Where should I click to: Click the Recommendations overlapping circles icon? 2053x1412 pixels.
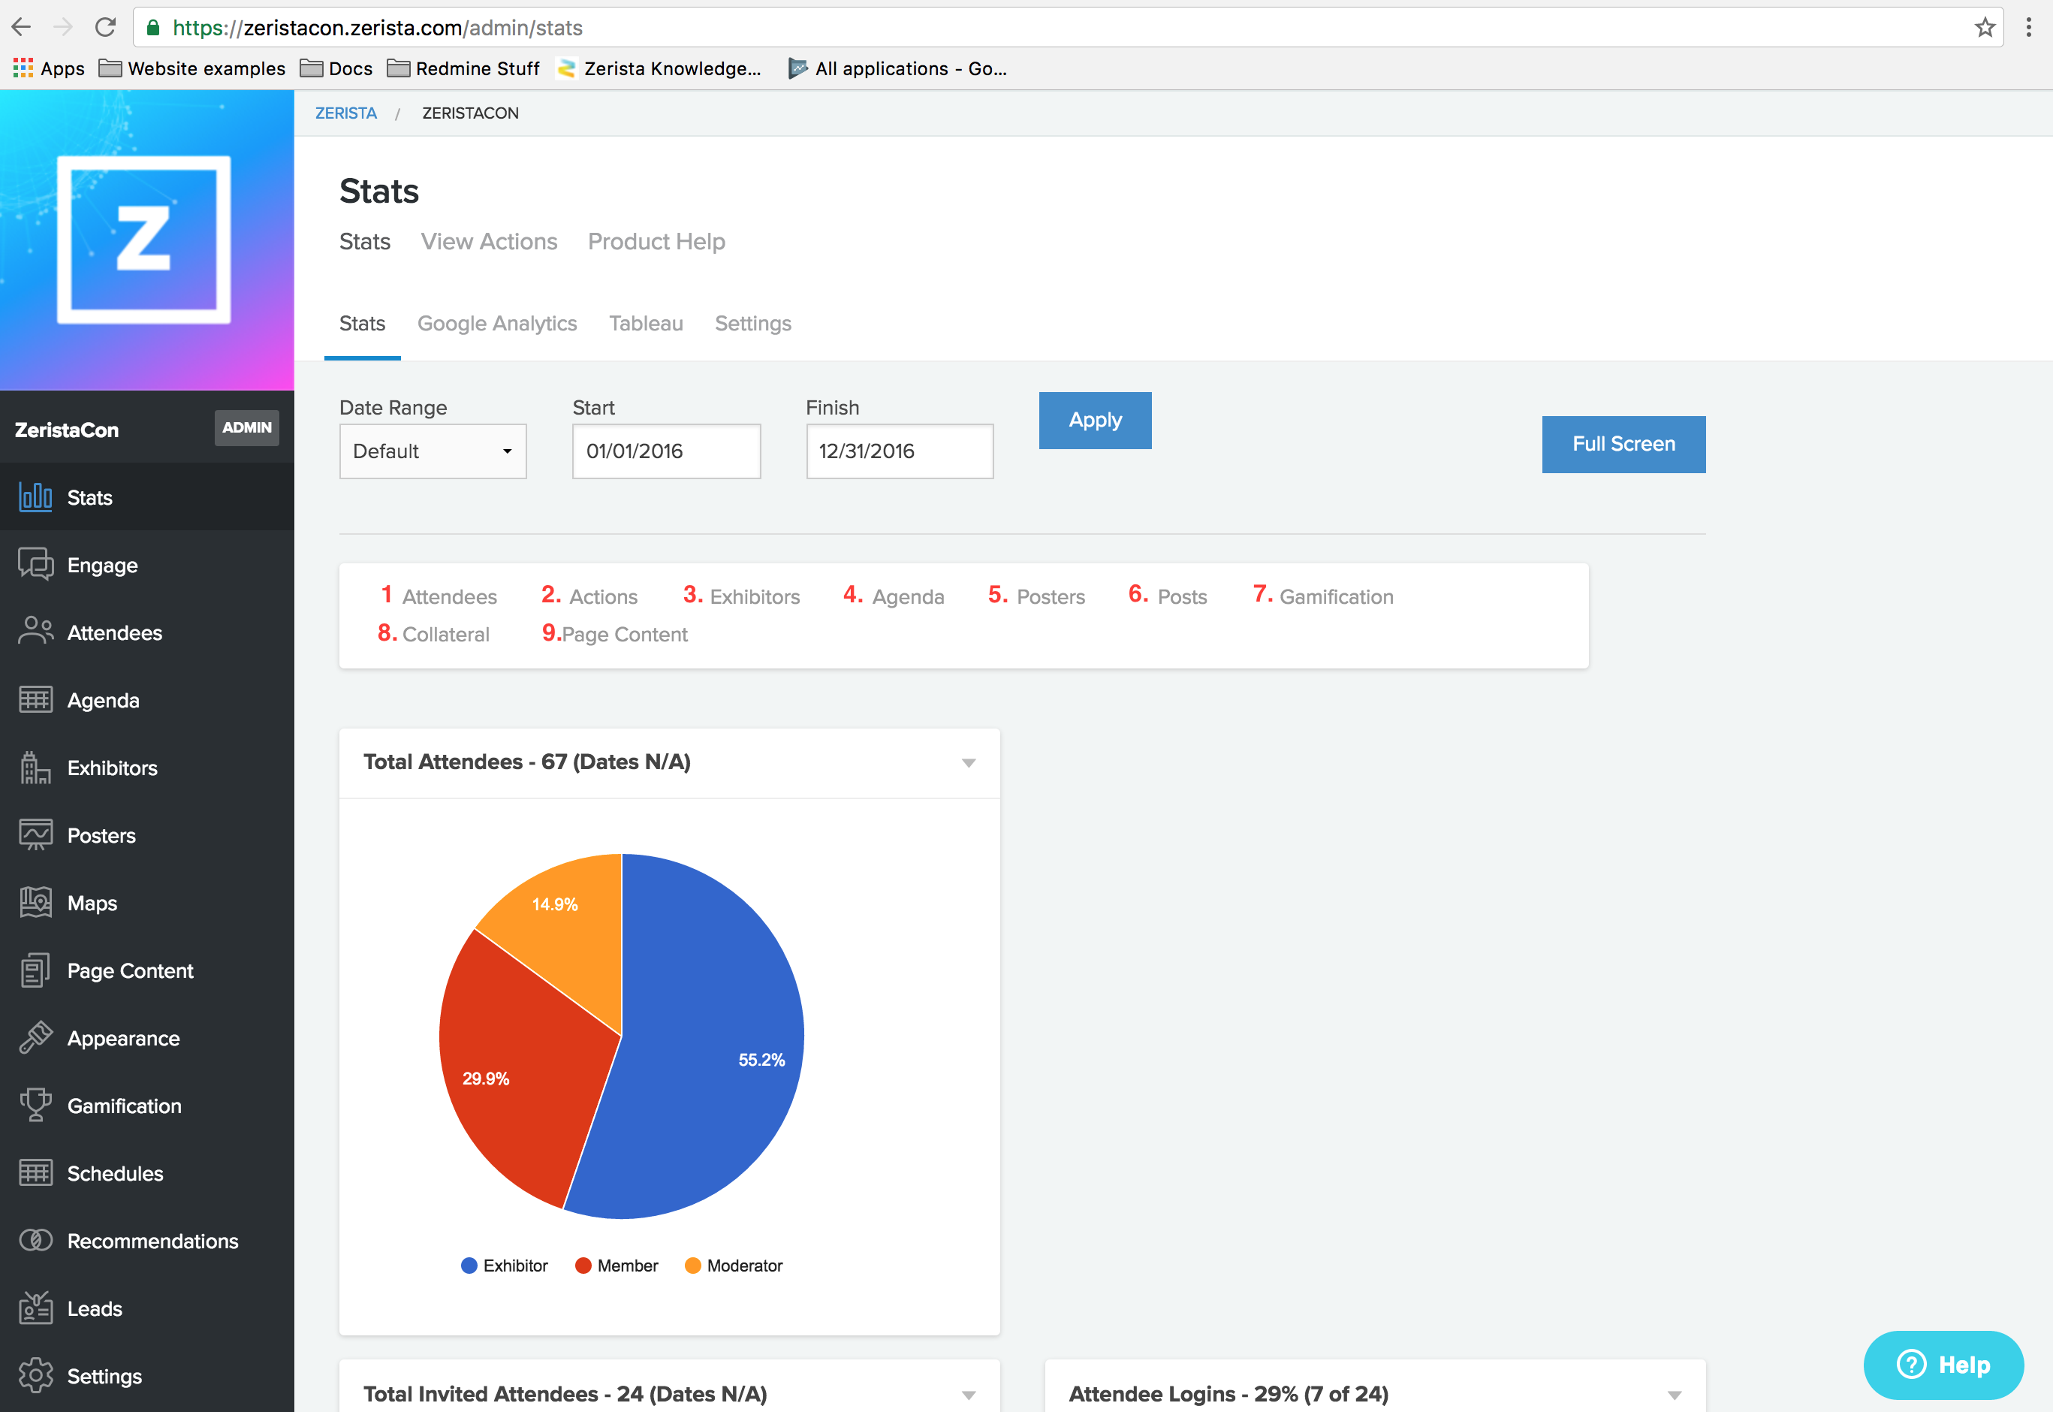click(35, 1240)
